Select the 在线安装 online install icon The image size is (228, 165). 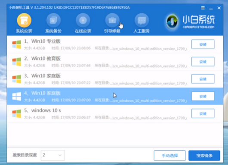pos(83,20)
